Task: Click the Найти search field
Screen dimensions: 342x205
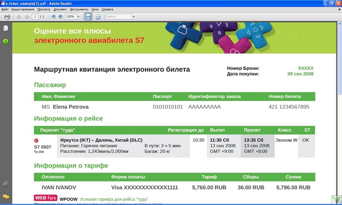Action: tap(119, 17)
